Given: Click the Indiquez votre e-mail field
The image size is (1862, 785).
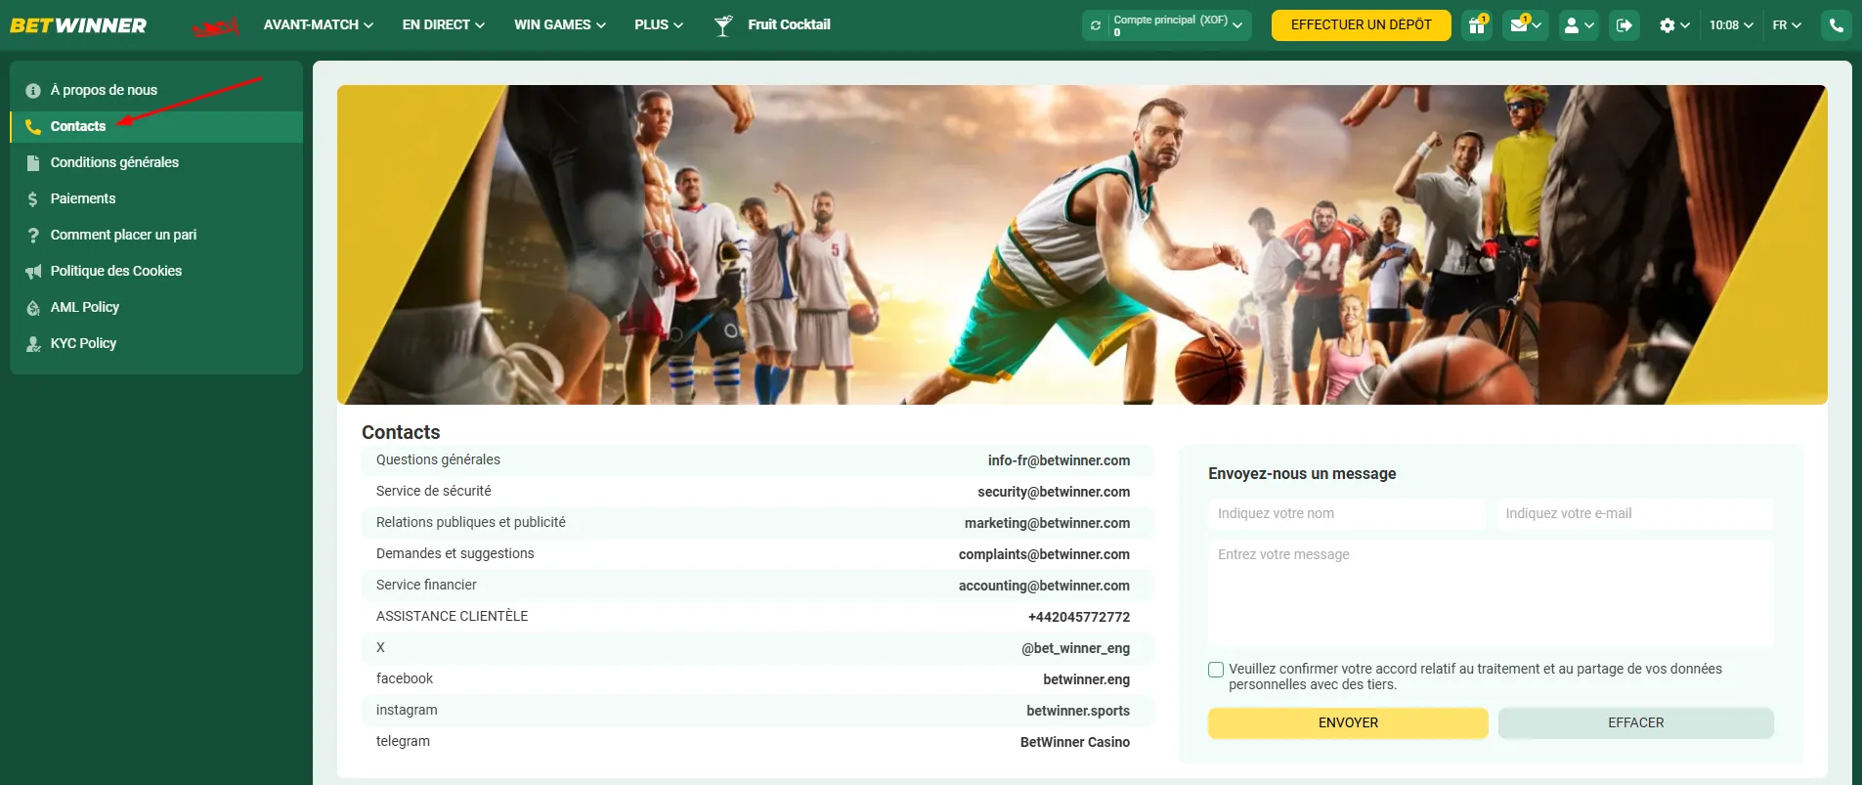Looking at the screenshot, I should click(x=1634, y=514).
